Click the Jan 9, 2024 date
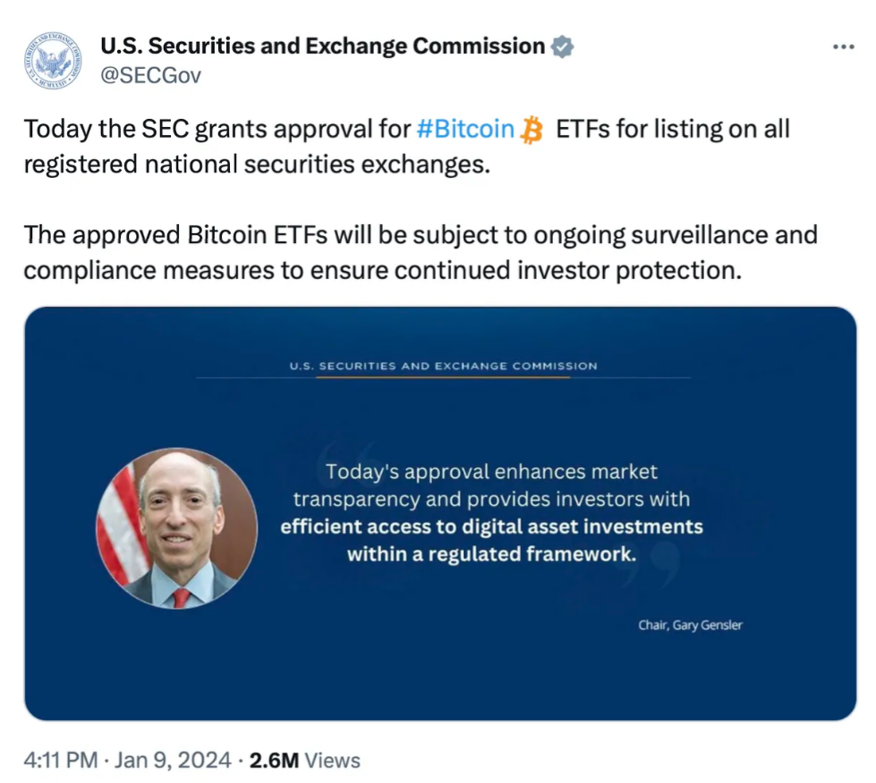Viewport: 876px width, 783px height. coord(174,761)
